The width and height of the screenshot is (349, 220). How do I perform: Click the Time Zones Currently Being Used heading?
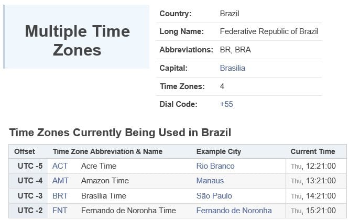120,133
